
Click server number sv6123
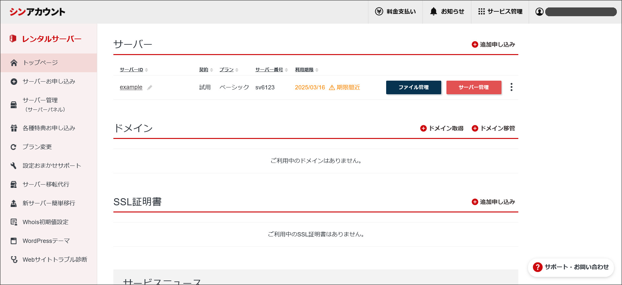coord(265,87)
